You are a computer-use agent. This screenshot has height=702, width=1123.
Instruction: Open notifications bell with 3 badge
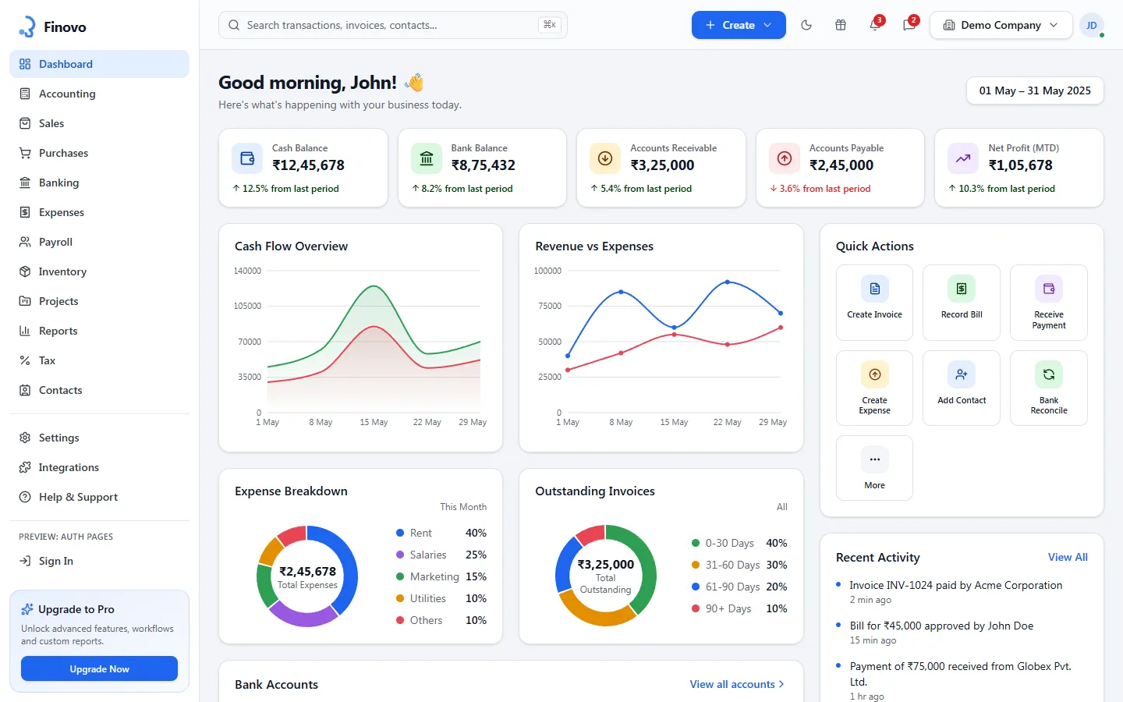tap(875, 25)
